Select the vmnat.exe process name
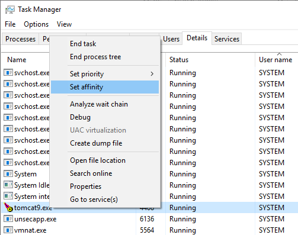 tap(30, 230)
